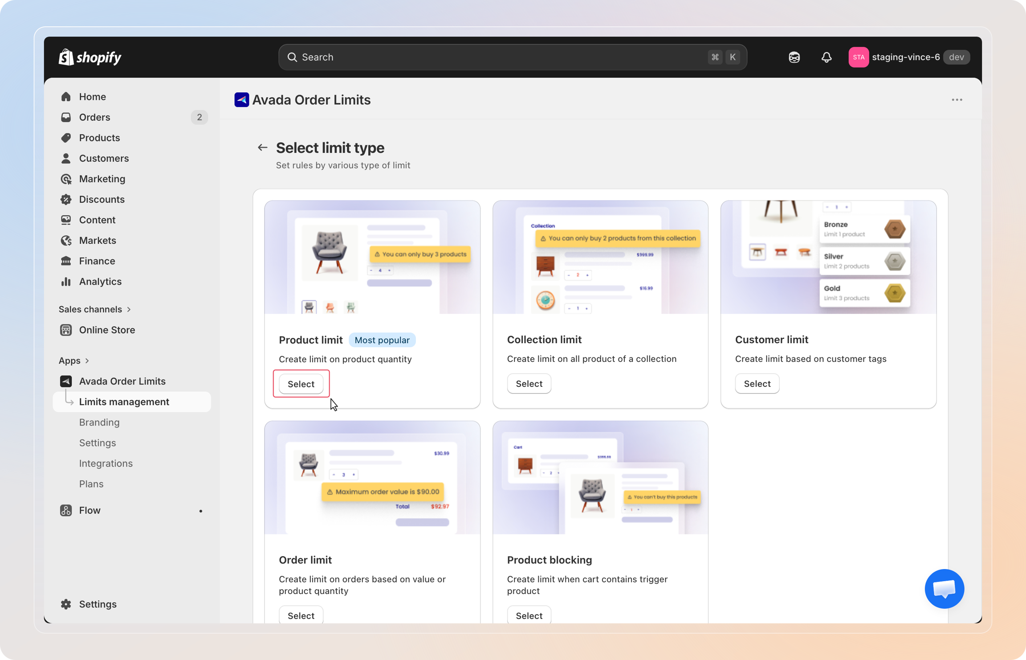Click the Select limit type heading
1026x660 pixels.
click(330, 148)
